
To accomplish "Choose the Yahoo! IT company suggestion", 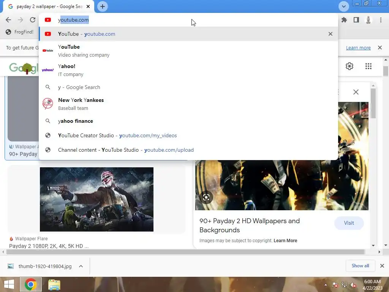I will click(188, 70).
